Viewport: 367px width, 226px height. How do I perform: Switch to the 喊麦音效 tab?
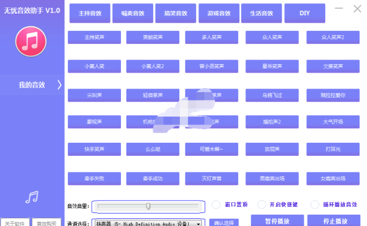[133, 13]
